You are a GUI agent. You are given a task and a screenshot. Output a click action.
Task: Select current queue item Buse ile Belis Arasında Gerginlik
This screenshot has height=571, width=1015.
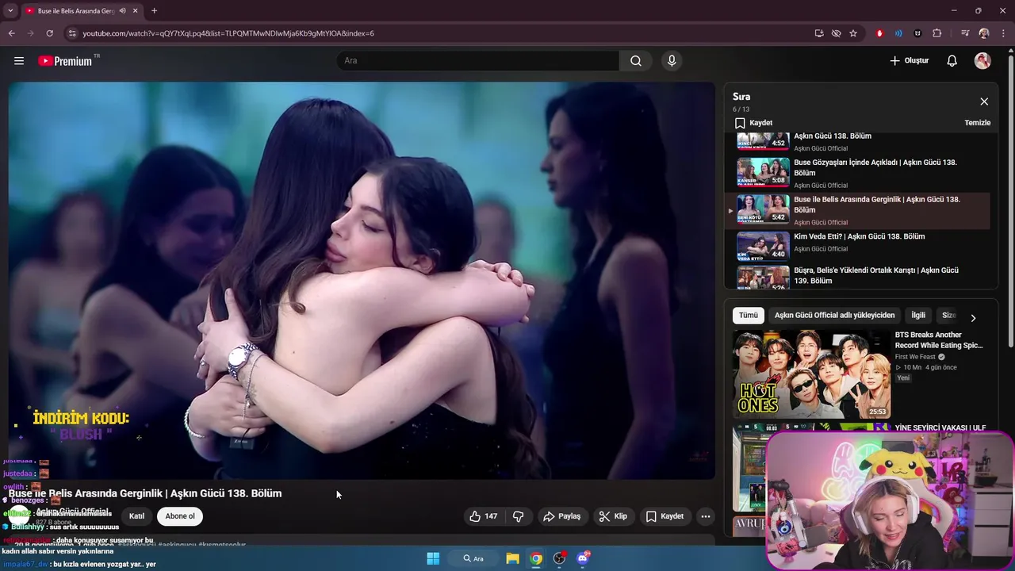pyautogui.click(x=858, y=210)
